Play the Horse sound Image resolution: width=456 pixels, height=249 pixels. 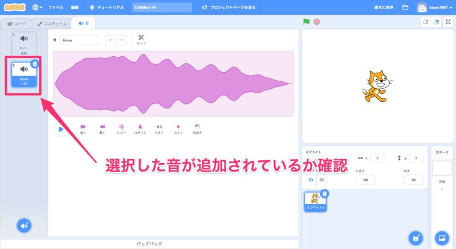60,129
